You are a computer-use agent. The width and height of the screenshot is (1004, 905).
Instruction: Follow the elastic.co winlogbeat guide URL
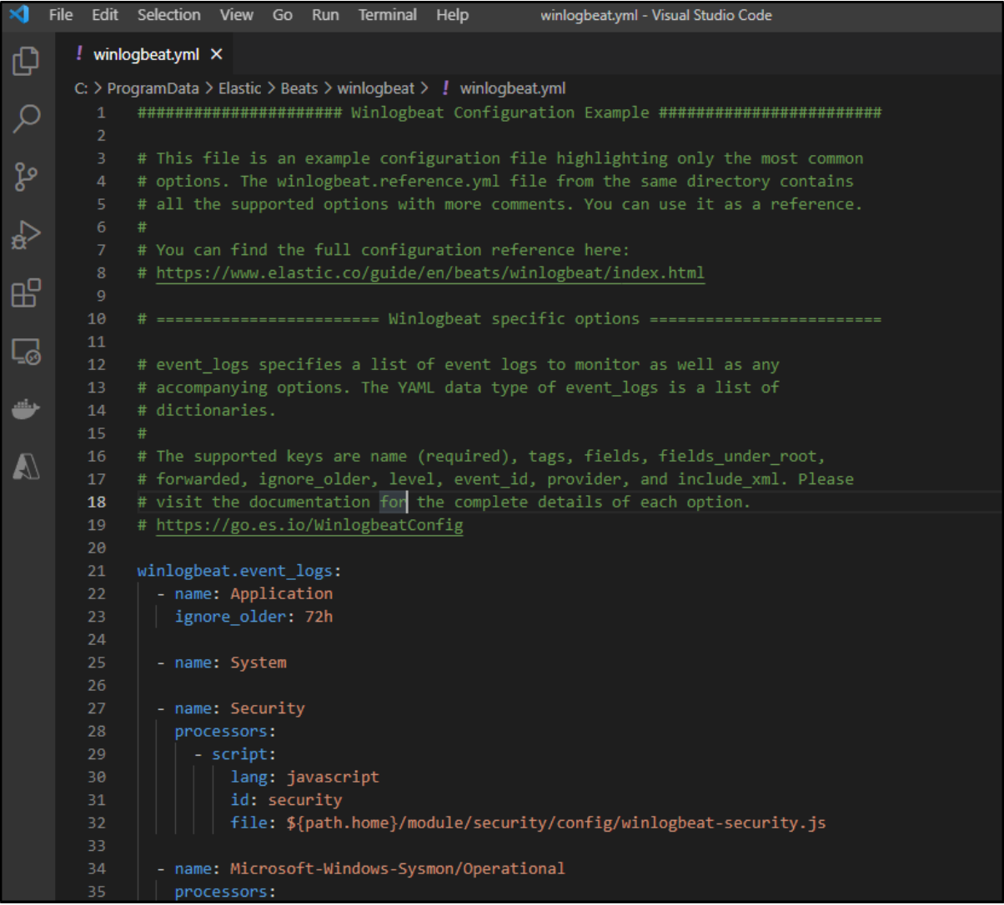click(430, 272)
